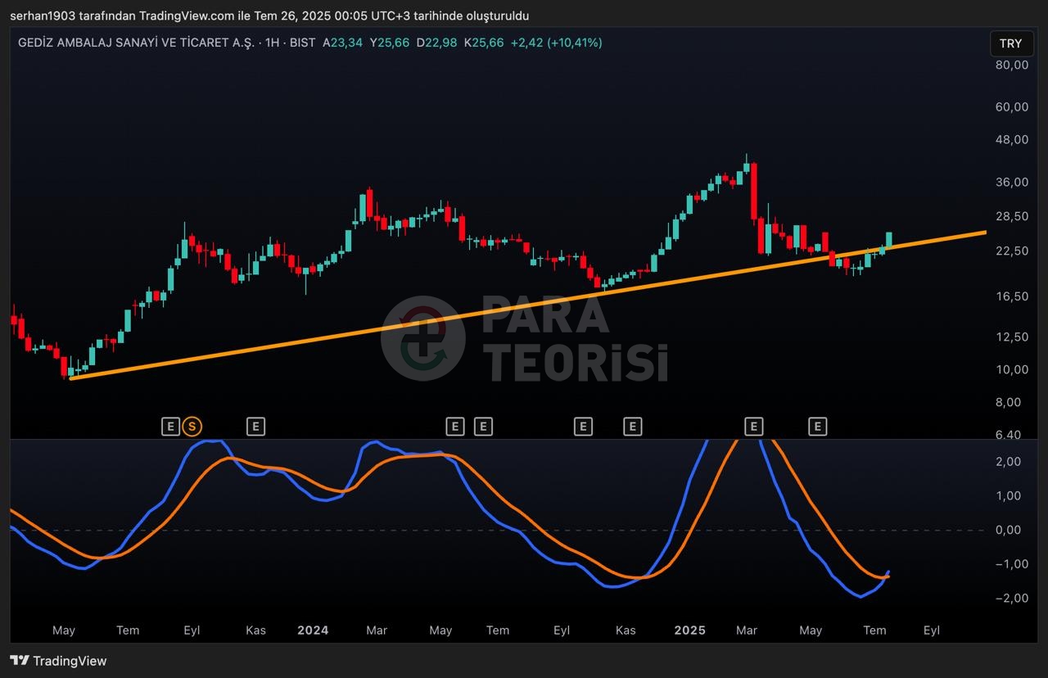Click left E marker of adjacent pair near May 2024
The image size is (1048, 678).
455,426
